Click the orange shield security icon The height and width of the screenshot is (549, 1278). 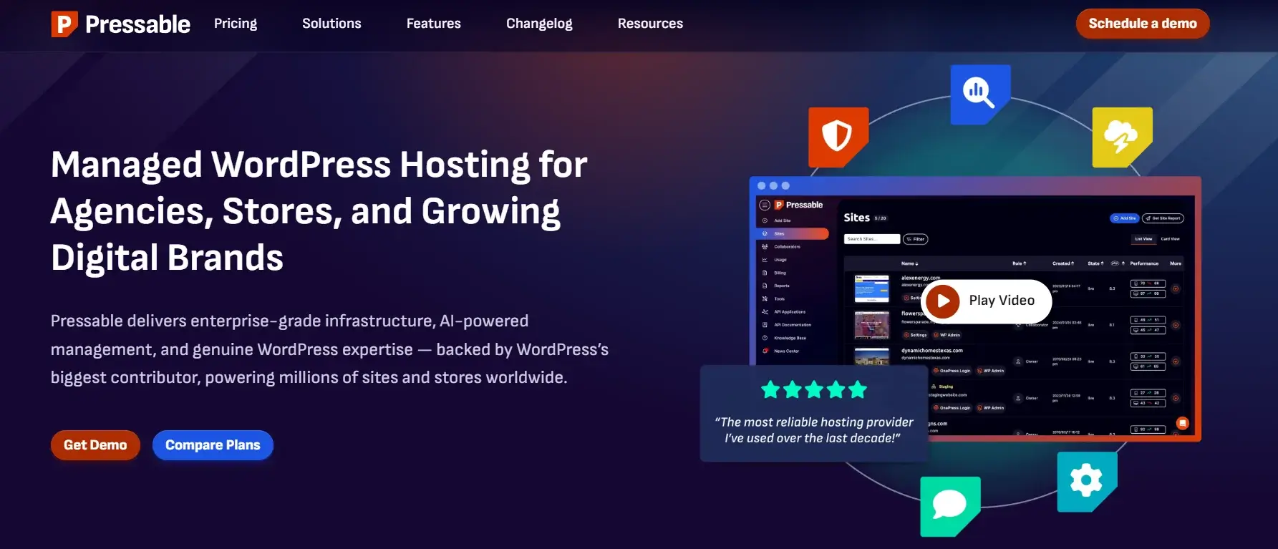click(x=838, y=137)
